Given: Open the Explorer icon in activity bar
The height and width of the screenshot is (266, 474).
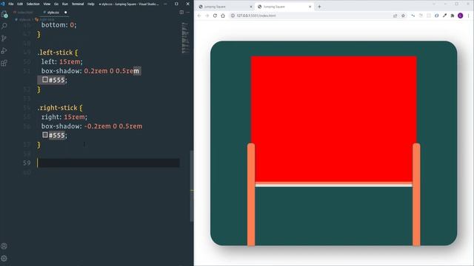Looking at the screenshot, I should [4, 14].
